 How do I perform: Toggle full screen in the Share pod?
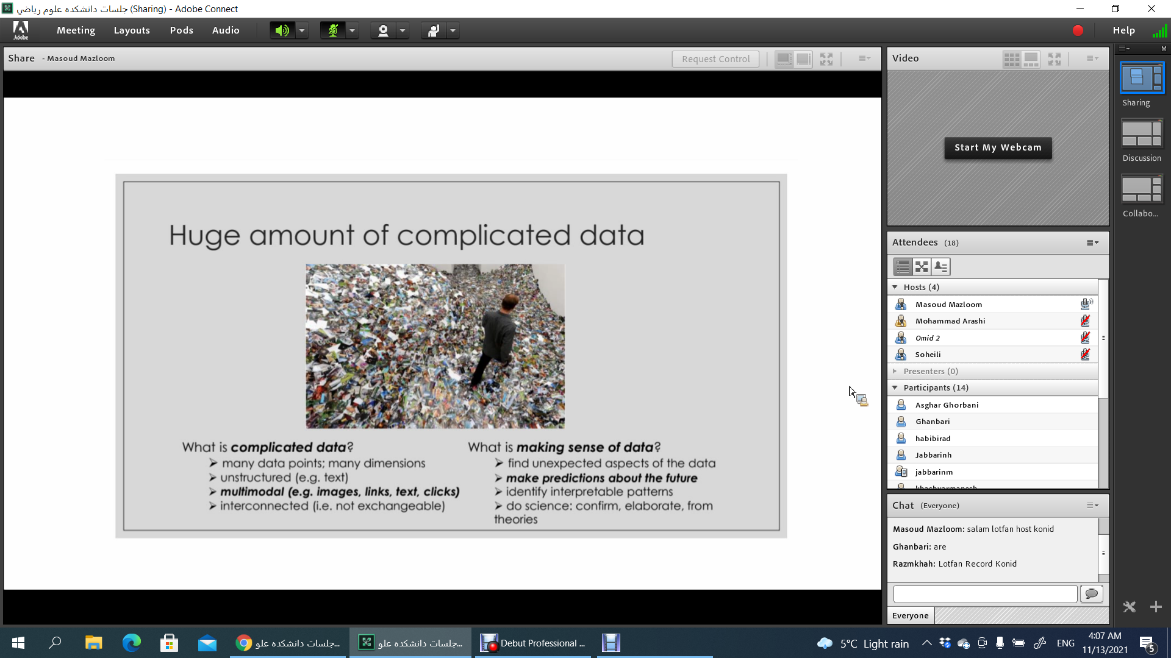tap(826, 59)
